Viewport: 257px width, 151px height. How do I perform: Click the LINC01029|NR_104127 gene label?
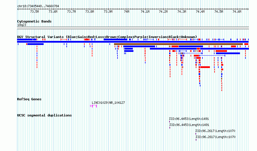(108, 103)
